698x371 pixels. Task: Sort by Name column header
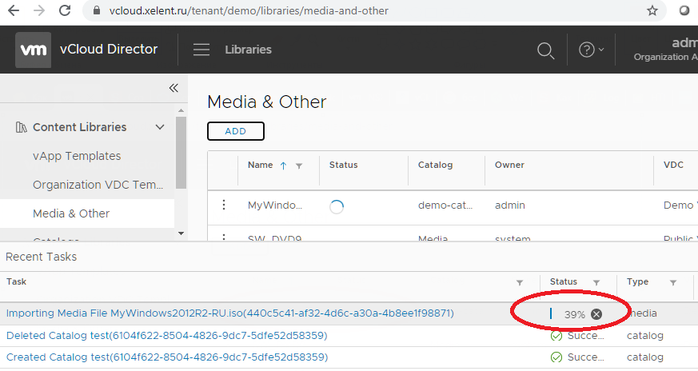click(x=261, y=165)
